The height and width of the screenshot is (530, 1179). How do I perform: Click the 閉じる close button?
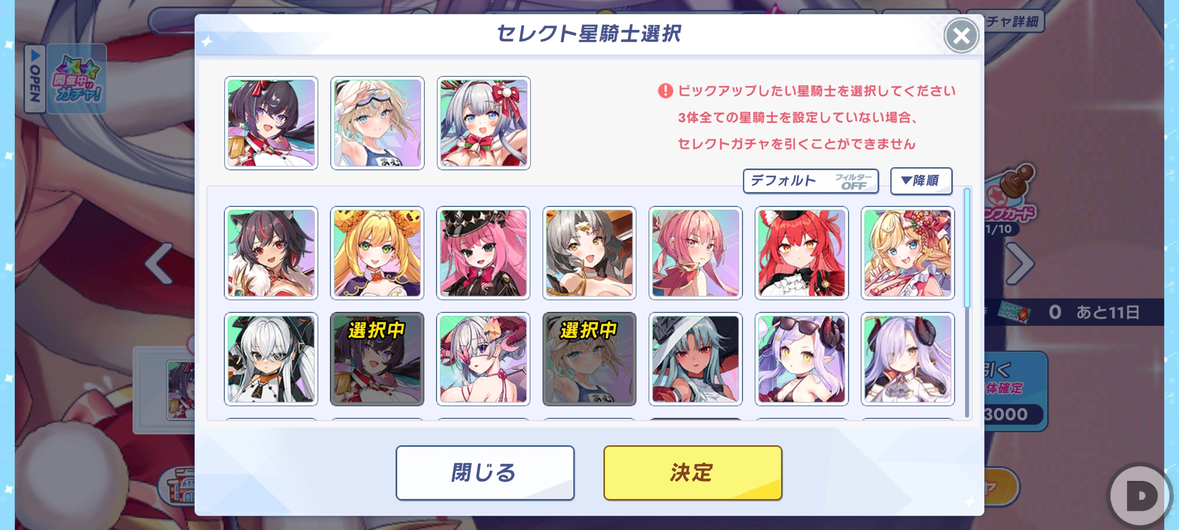tap(485, 472)
